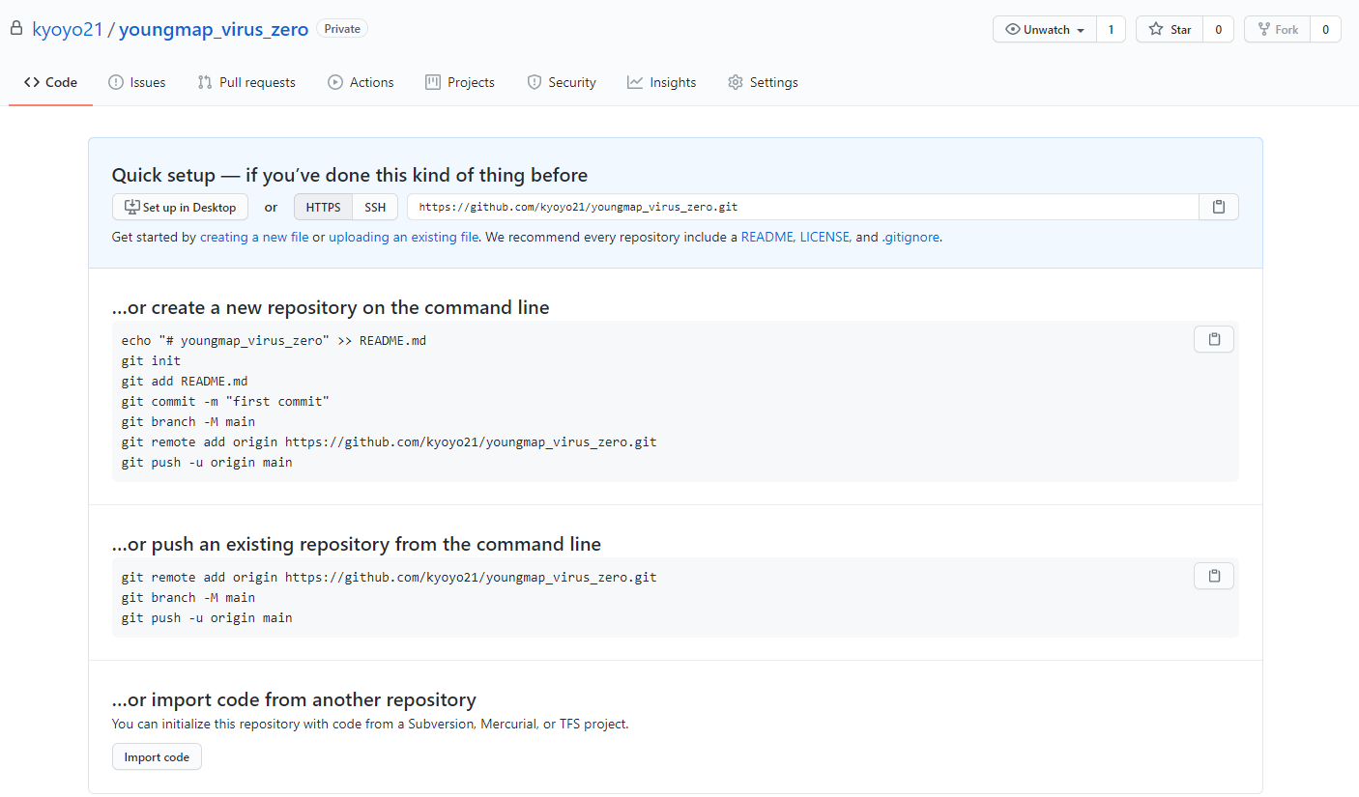The image size is (1359, 797).
Task: Click the .gitignore link
Action: (911, 237)
